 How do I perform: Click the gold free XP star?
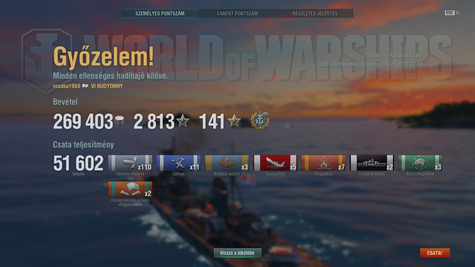pyautogui.click(x=234, y=121)
